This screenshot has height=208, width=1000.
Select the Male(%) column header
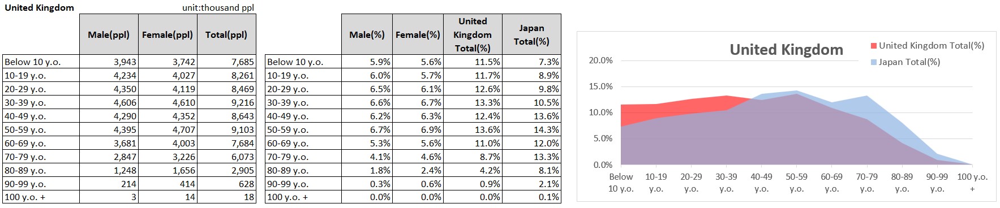[x=367, y=34]
